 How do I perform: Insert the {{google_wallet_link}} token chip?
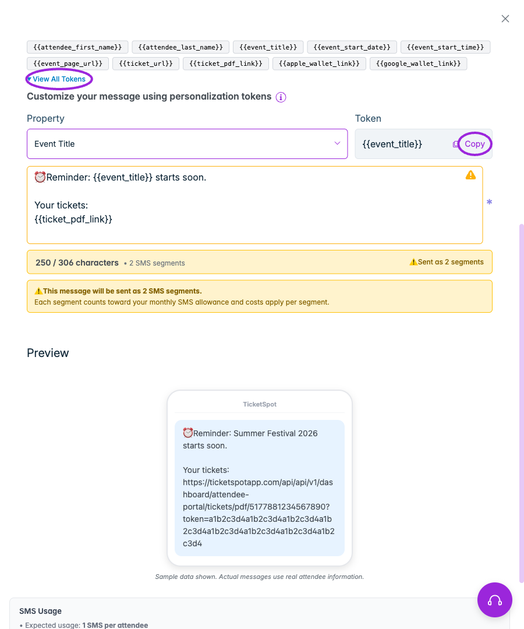[418, 63]
